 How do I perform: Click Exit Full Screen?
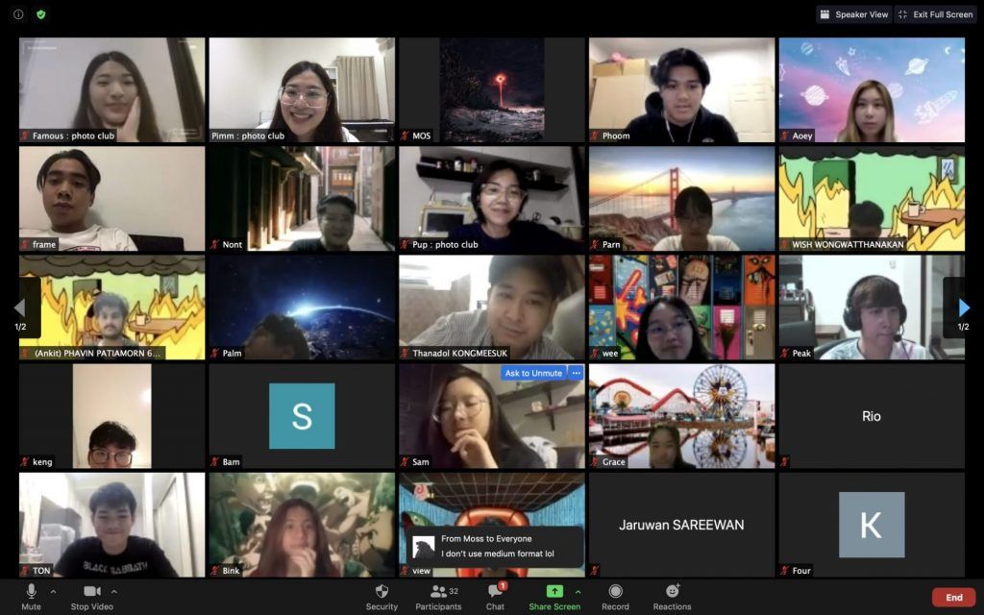tap(936, 14)
